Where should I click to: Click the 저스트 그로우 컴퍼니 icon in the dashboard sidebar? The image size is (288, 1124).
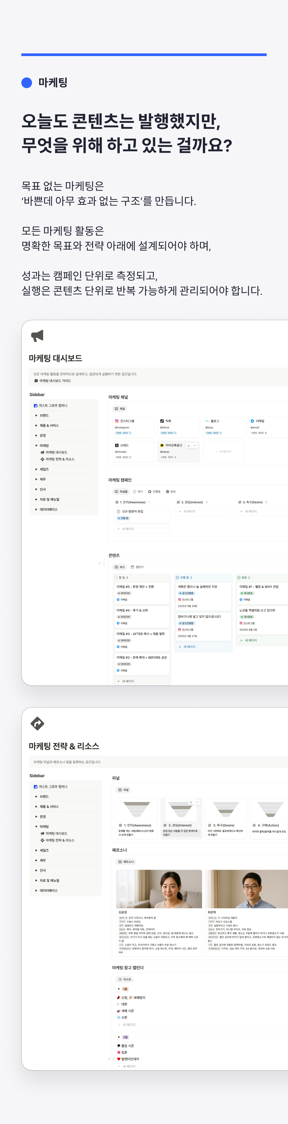point(36,406)
